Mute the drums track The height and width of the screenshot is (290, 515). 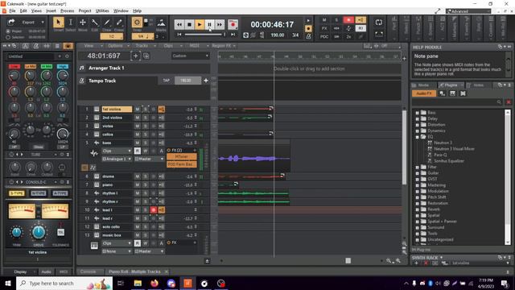pos(138,176)
